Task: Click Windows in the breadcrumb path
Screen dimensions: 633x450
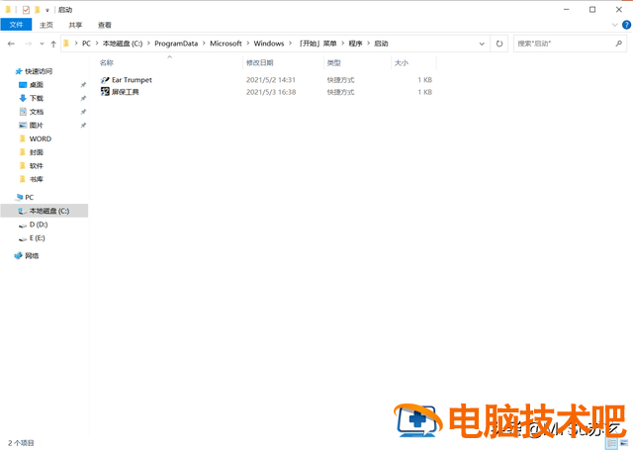Action: point(267,44)
